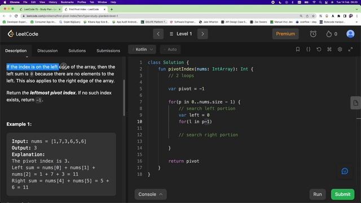Click the bookmark icon in editor toolbar
The height and width of the screenshot is (203, 361).
298,49
